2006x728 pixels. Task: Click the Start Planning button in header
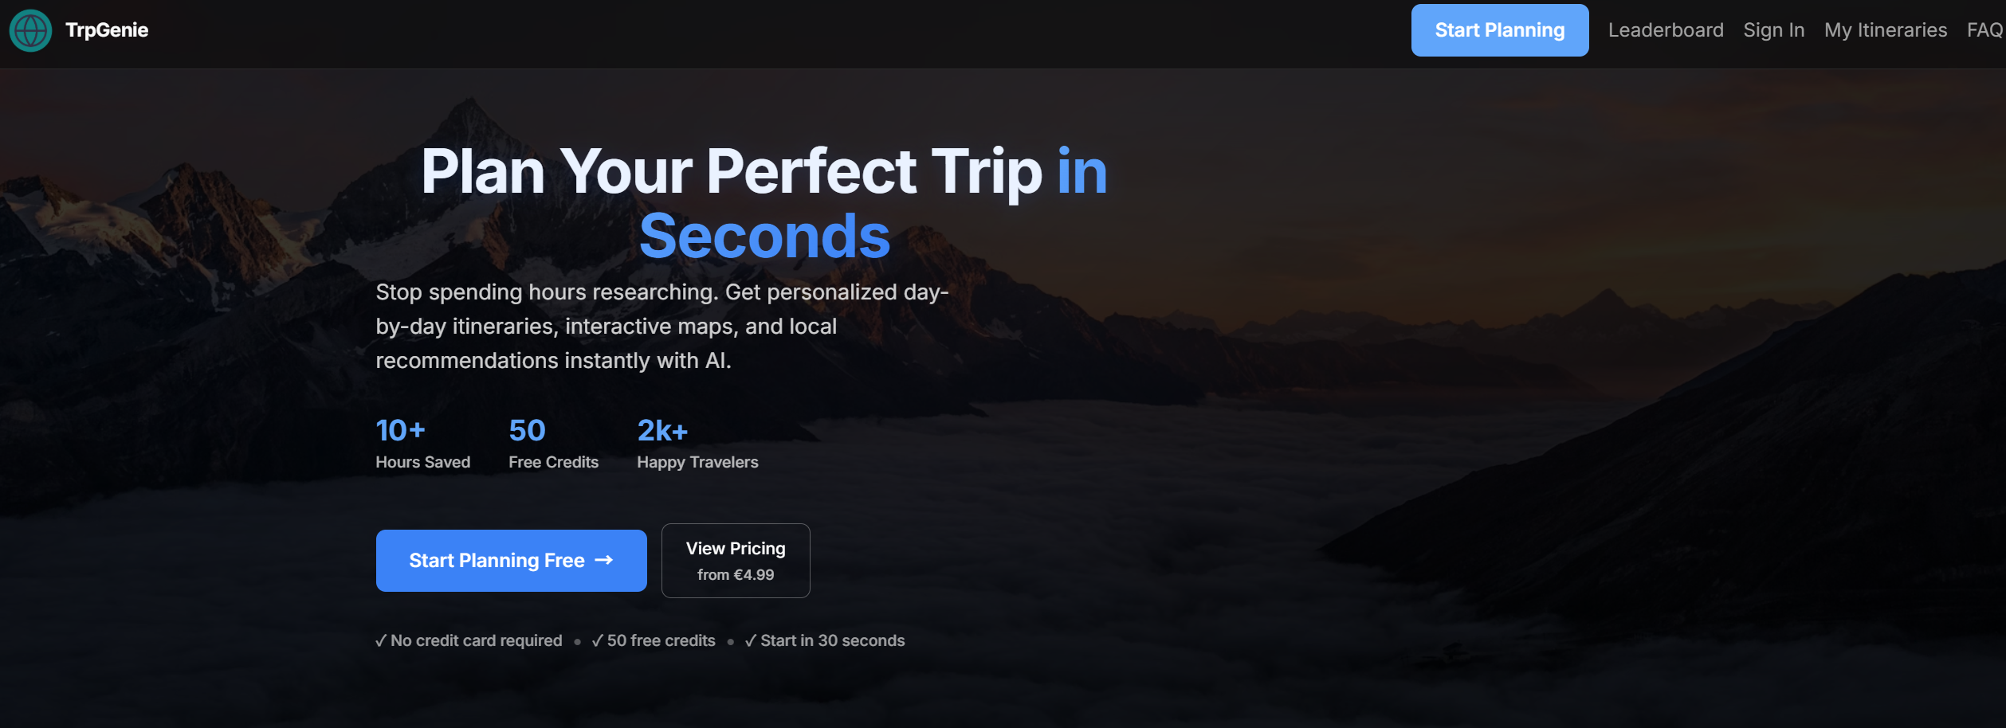coord(1499,30)
